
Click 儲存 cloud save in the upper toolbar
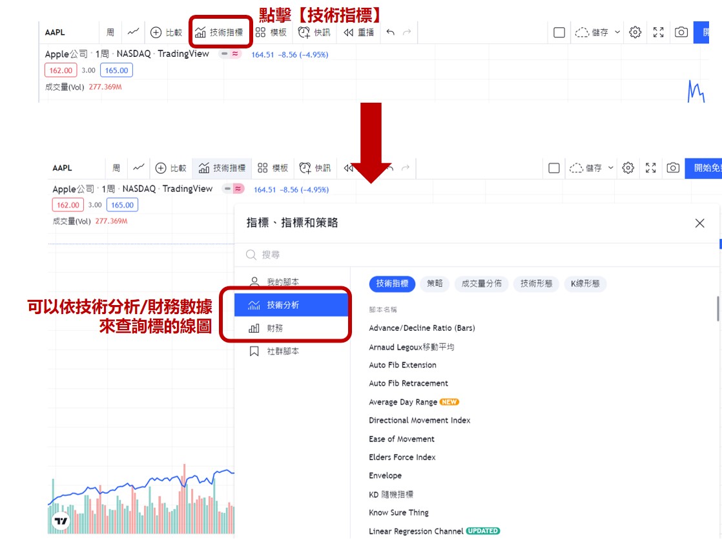pos(592,32)
